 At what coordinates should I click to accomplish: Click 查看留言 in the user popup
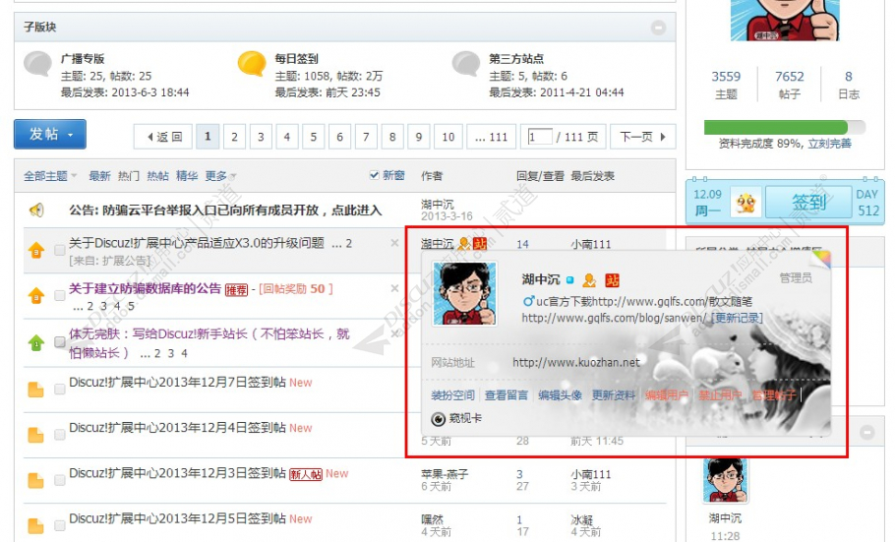507,395
